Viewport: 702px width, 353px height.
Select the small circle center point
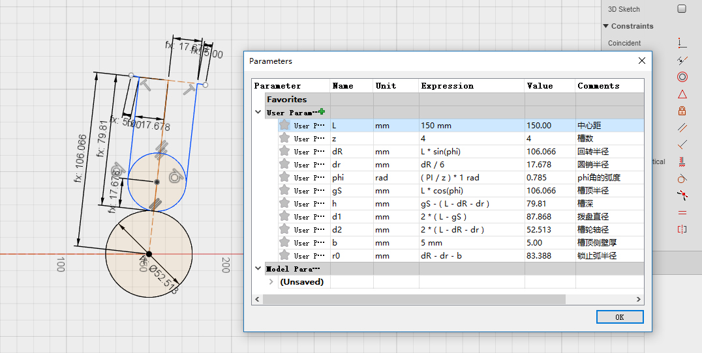157,182
